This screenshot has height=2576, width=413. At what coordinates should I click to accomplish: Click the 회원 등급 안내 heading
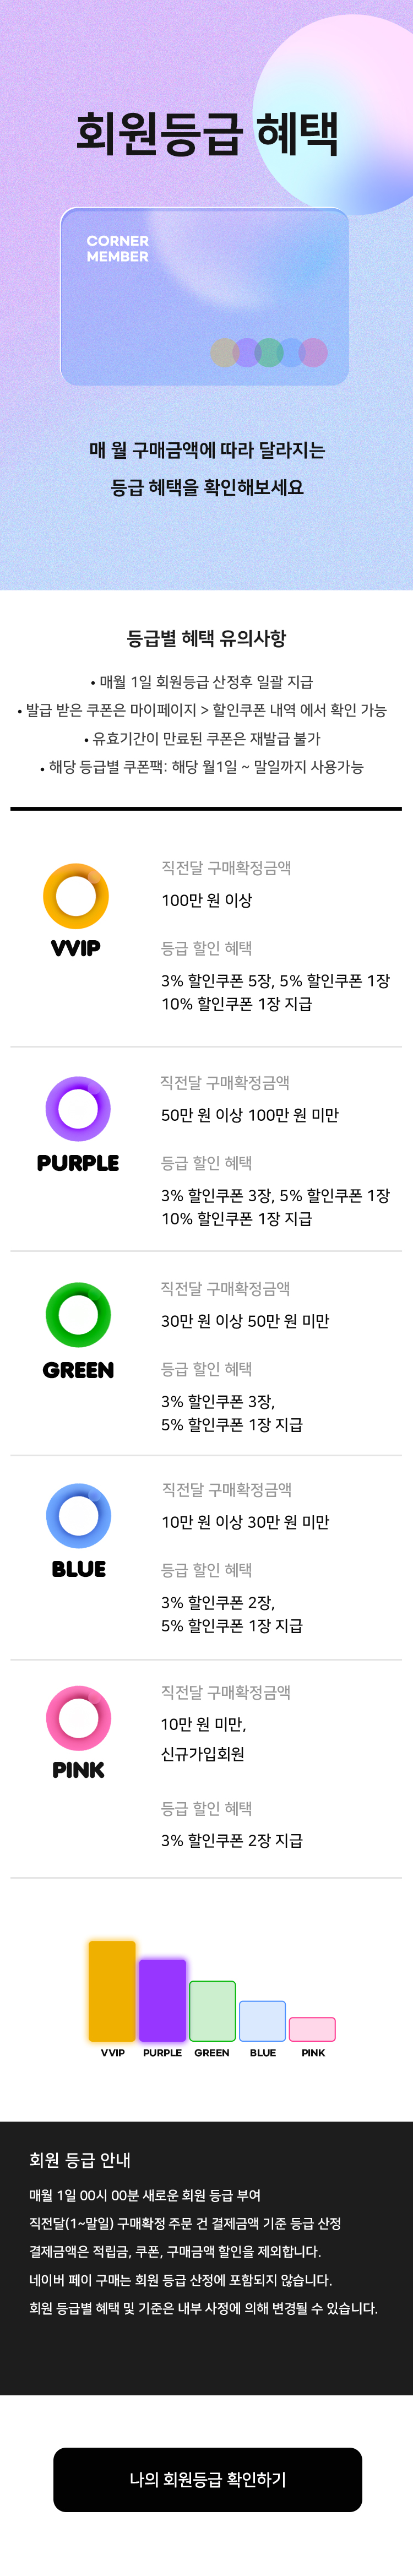pyautogui.click(x=80, y=2160)
